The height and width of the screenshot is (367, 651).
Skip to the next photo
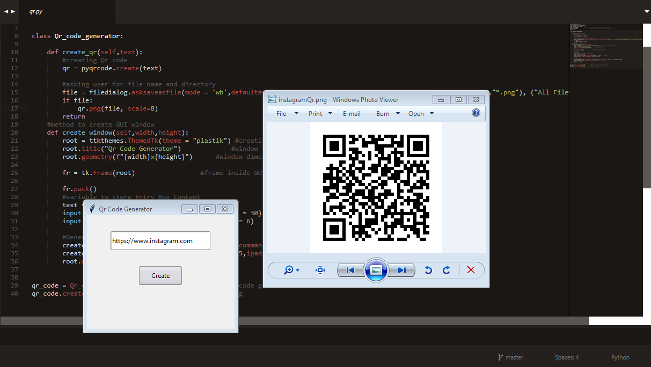(401, 270)
